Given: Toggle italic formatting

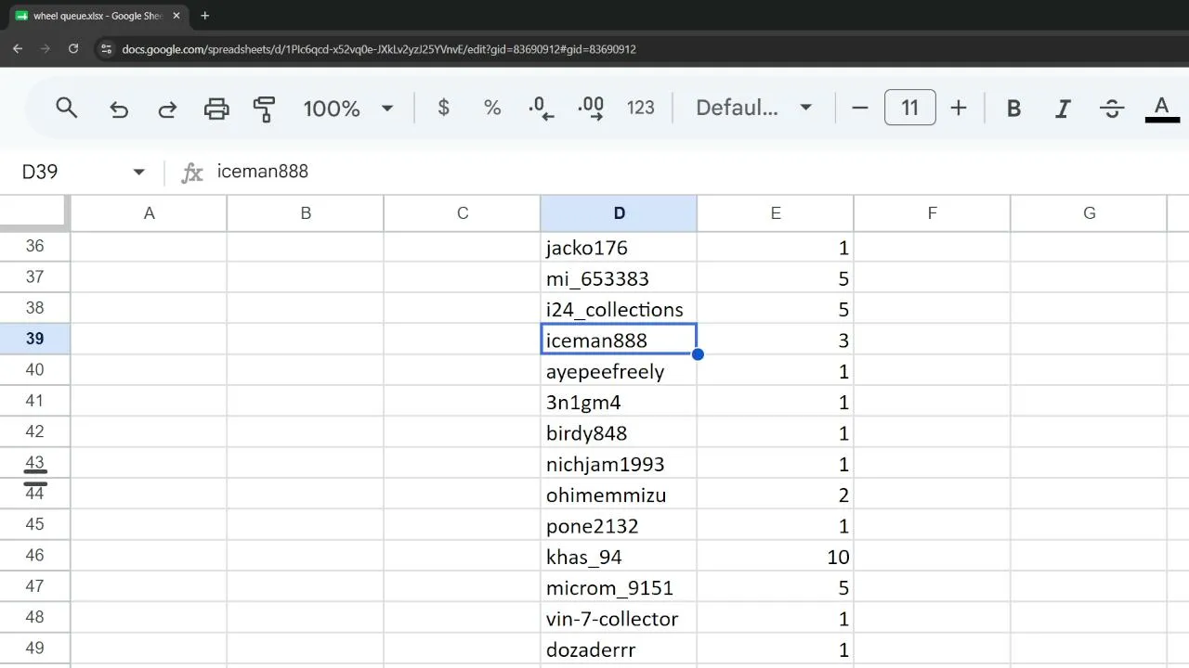Looking at the screenshot, I should coord(1063,109).
